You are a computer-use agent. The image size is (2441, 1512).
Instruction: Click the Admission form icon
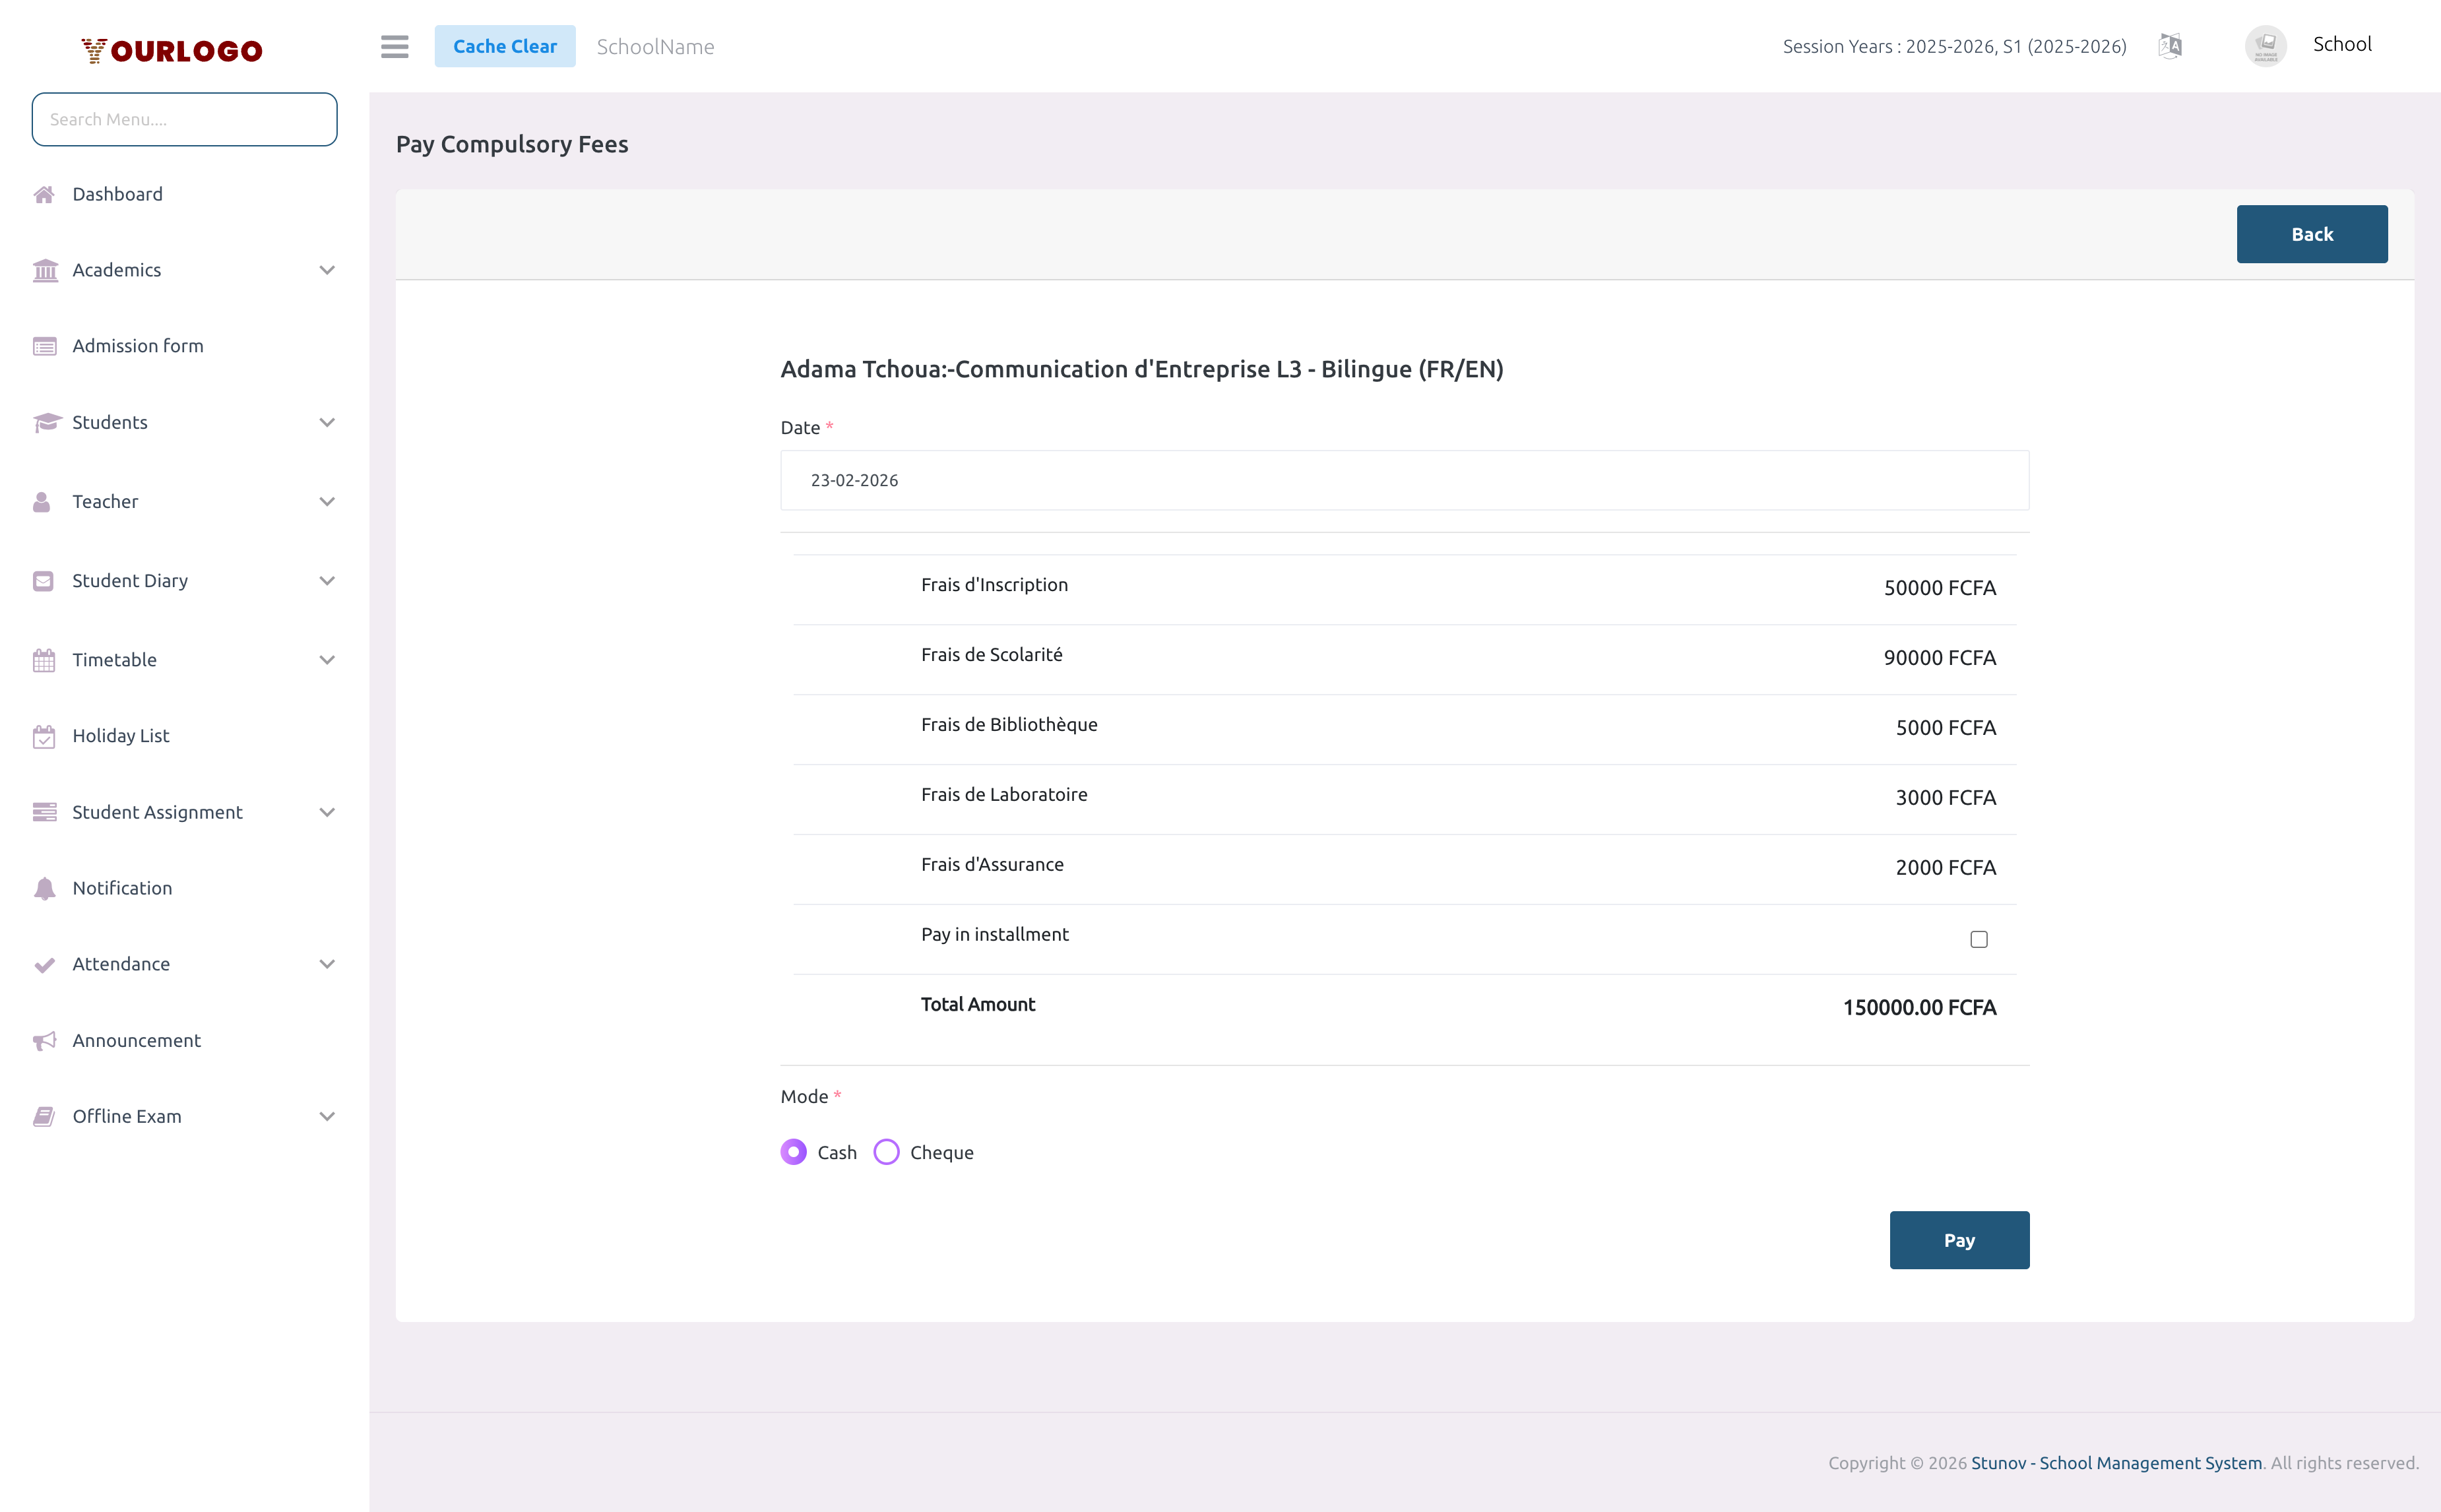tap(44, 345)
